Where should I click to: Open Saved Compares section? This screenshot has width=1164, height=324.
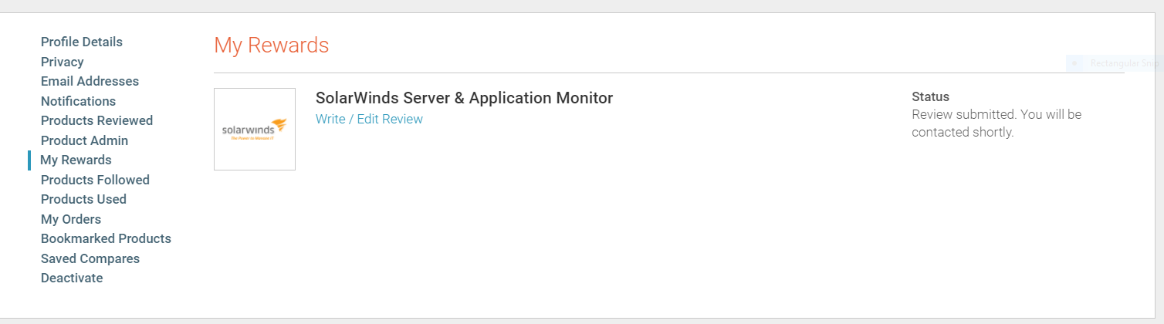click(90, 258)
